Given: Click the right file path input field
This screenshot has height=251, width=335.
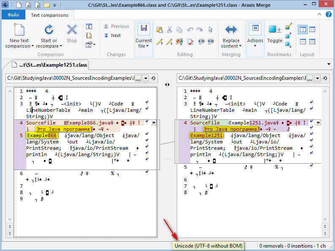Looking at the screenshot, I should click(242, 78).
